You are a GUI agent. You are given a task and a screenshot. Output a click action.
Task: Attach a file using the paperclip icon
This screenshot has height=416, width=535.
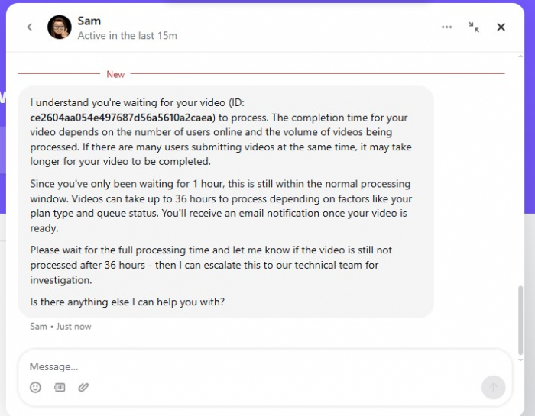(83, 388)
